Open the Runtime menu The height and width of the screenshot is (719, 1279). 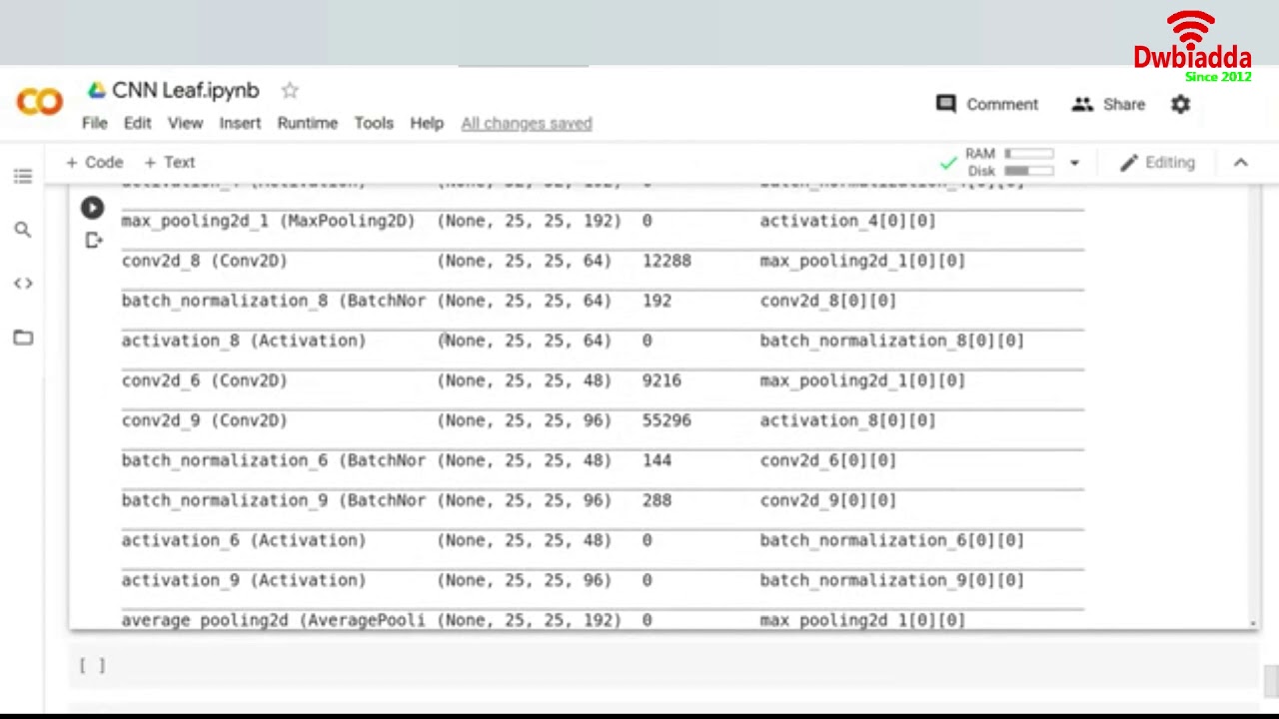[307, 123]
